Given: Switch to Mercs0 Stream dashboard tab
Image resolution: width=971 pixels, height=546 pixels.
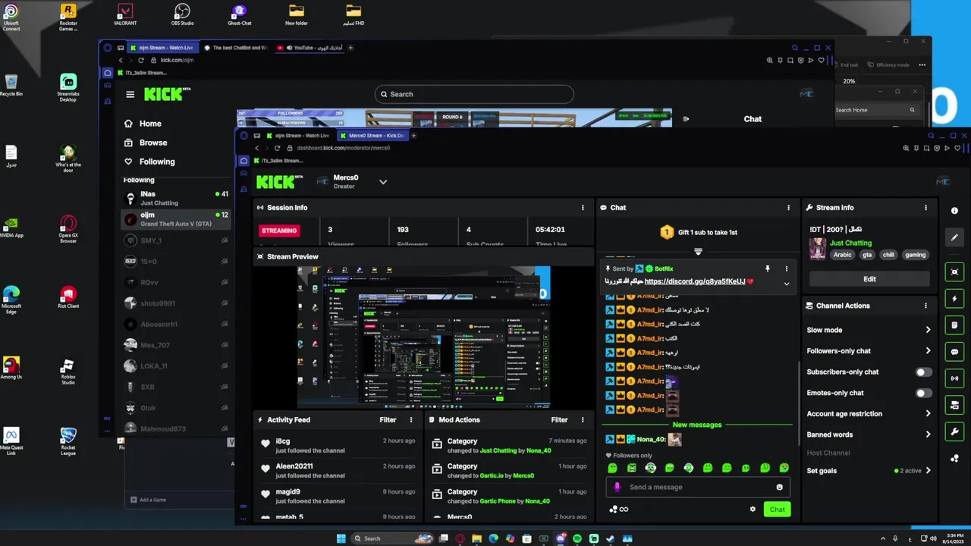Looking at the screenshot, I should [x=372, y=136].
